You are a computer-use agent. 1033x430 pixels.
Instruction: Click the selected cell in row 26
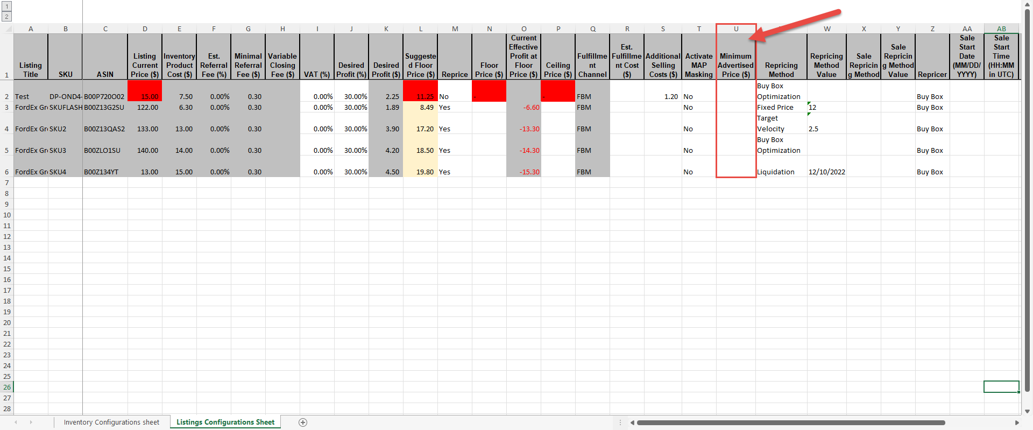[1001, 387]
